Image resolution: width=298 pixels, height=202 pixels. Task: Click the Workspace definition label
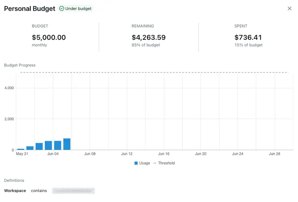click(x=15, y=191)
